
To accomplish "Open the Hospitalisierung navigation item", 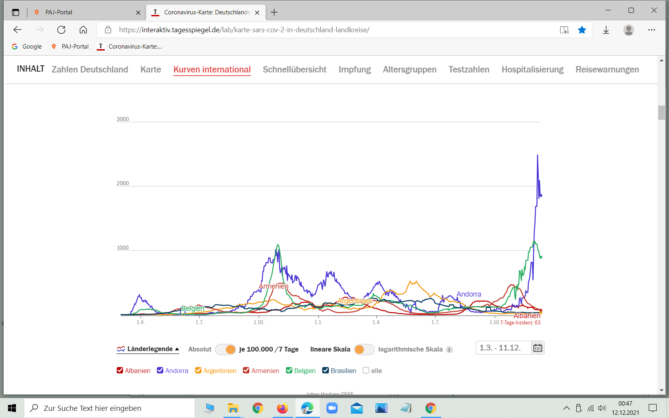I will tap(532, 70).
